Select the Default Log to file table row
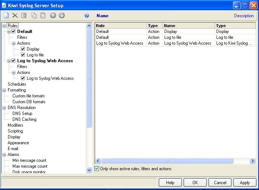The image size is (259, 190). click(x=175, y=37)
